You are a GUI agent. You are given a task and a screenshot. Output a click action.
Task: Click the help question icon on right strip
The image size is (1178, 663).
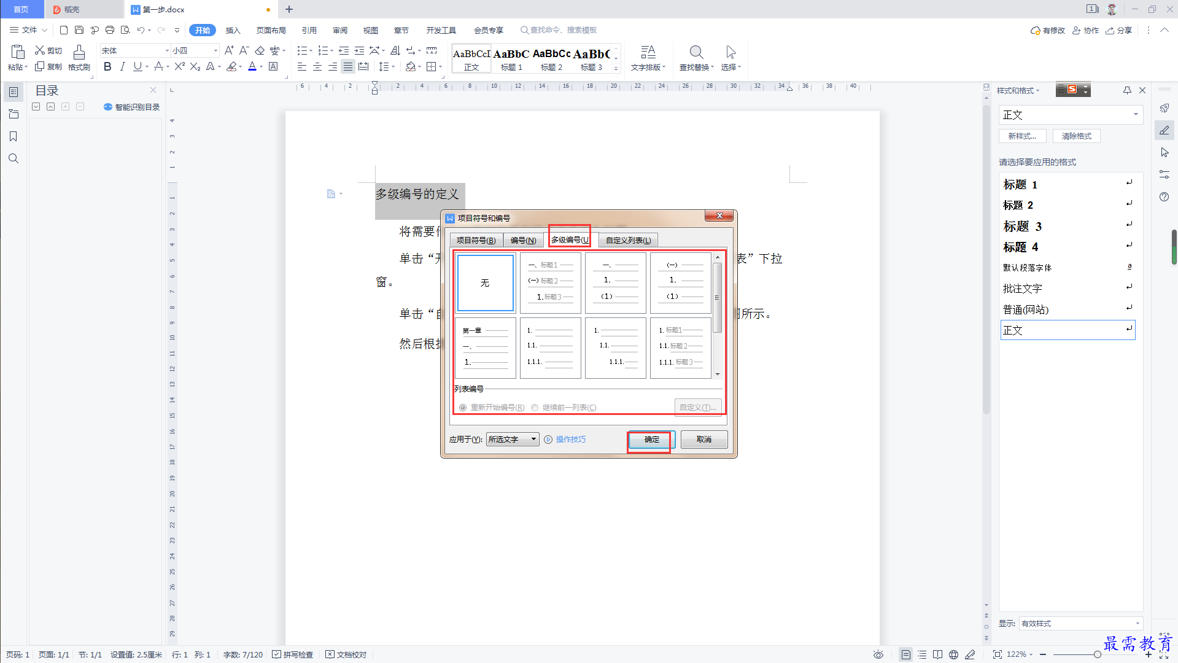point(1164,196)
